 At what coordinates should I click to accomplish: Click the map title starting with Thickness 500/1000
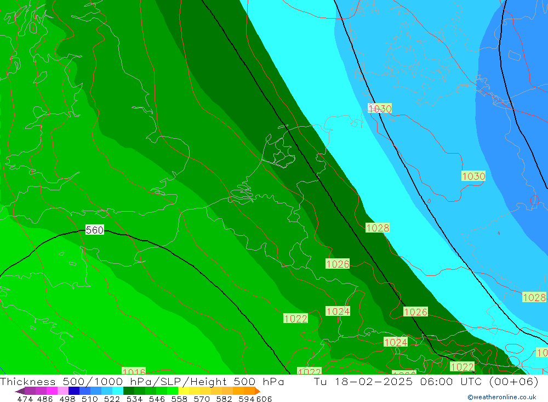tap(142, 381)
